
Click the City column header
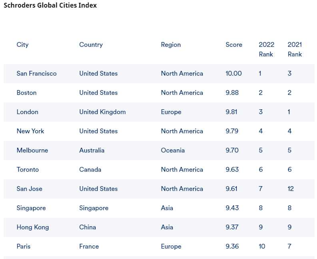(22, 45)
